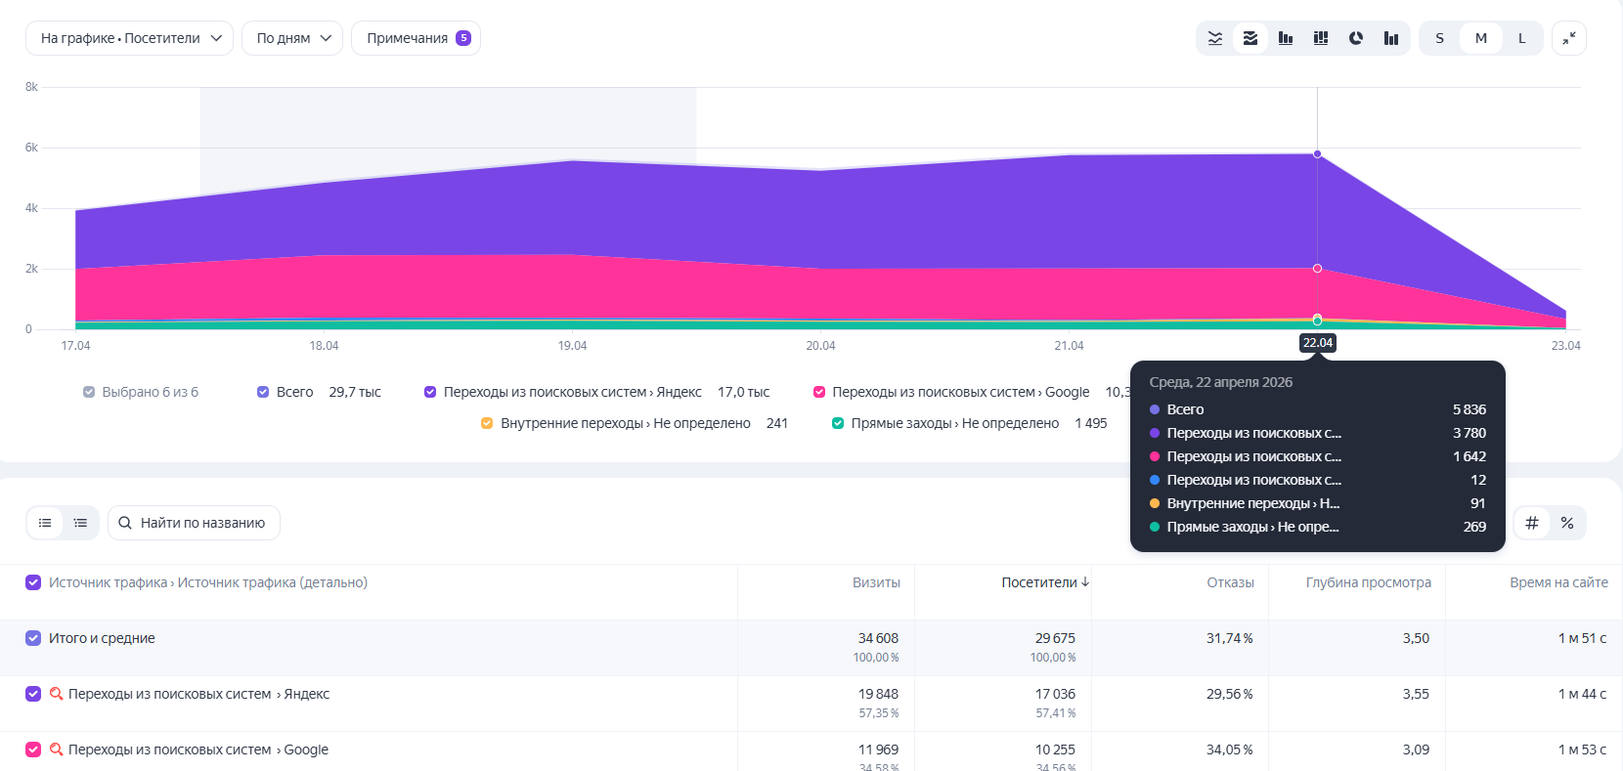Click the search icon beside the Google row
Viewport: 1623px width, 771px height.
click(57, 750)
